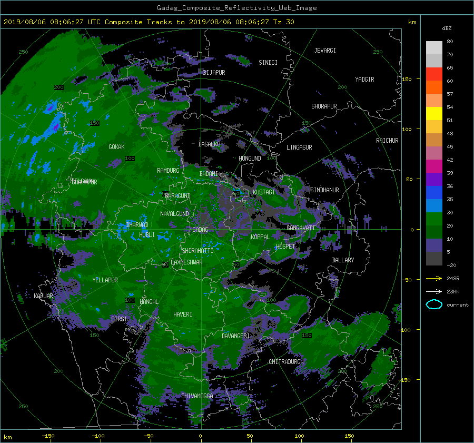474x443 pixels.
Task: Click the HOSPET city label
Action: coord(285,247)
